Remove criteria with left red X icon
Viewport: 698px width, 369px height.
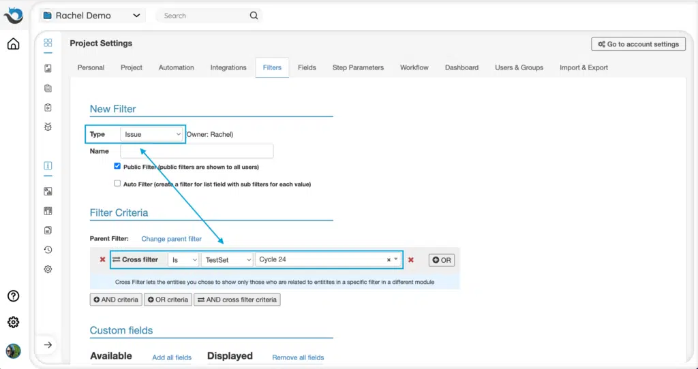tap(103, 259)
